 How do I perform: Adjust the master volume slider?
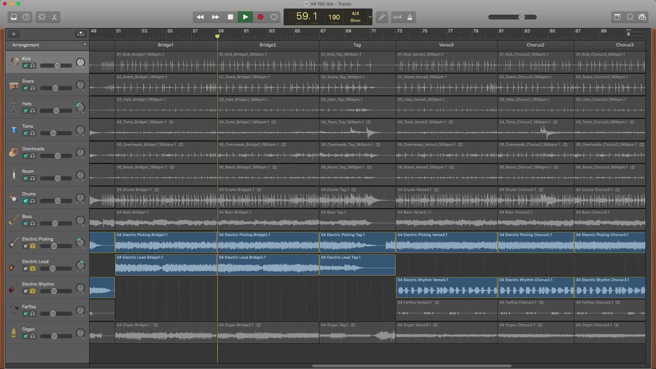pos(522,17)
